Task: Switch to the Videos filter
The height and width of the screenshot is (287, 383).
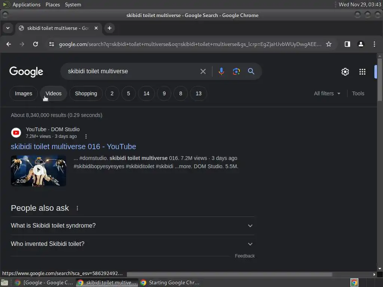Action: coord(53,93)
